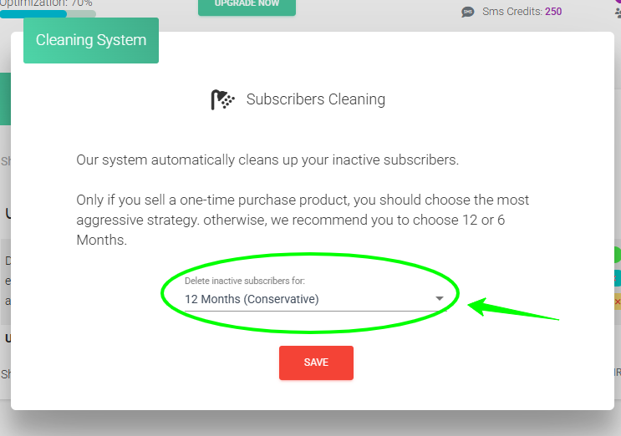The height and width of the screenshot is (436, 621).
Task: Expand the inactive subscribers dropdown arrow
Action: tap(440, 299)
